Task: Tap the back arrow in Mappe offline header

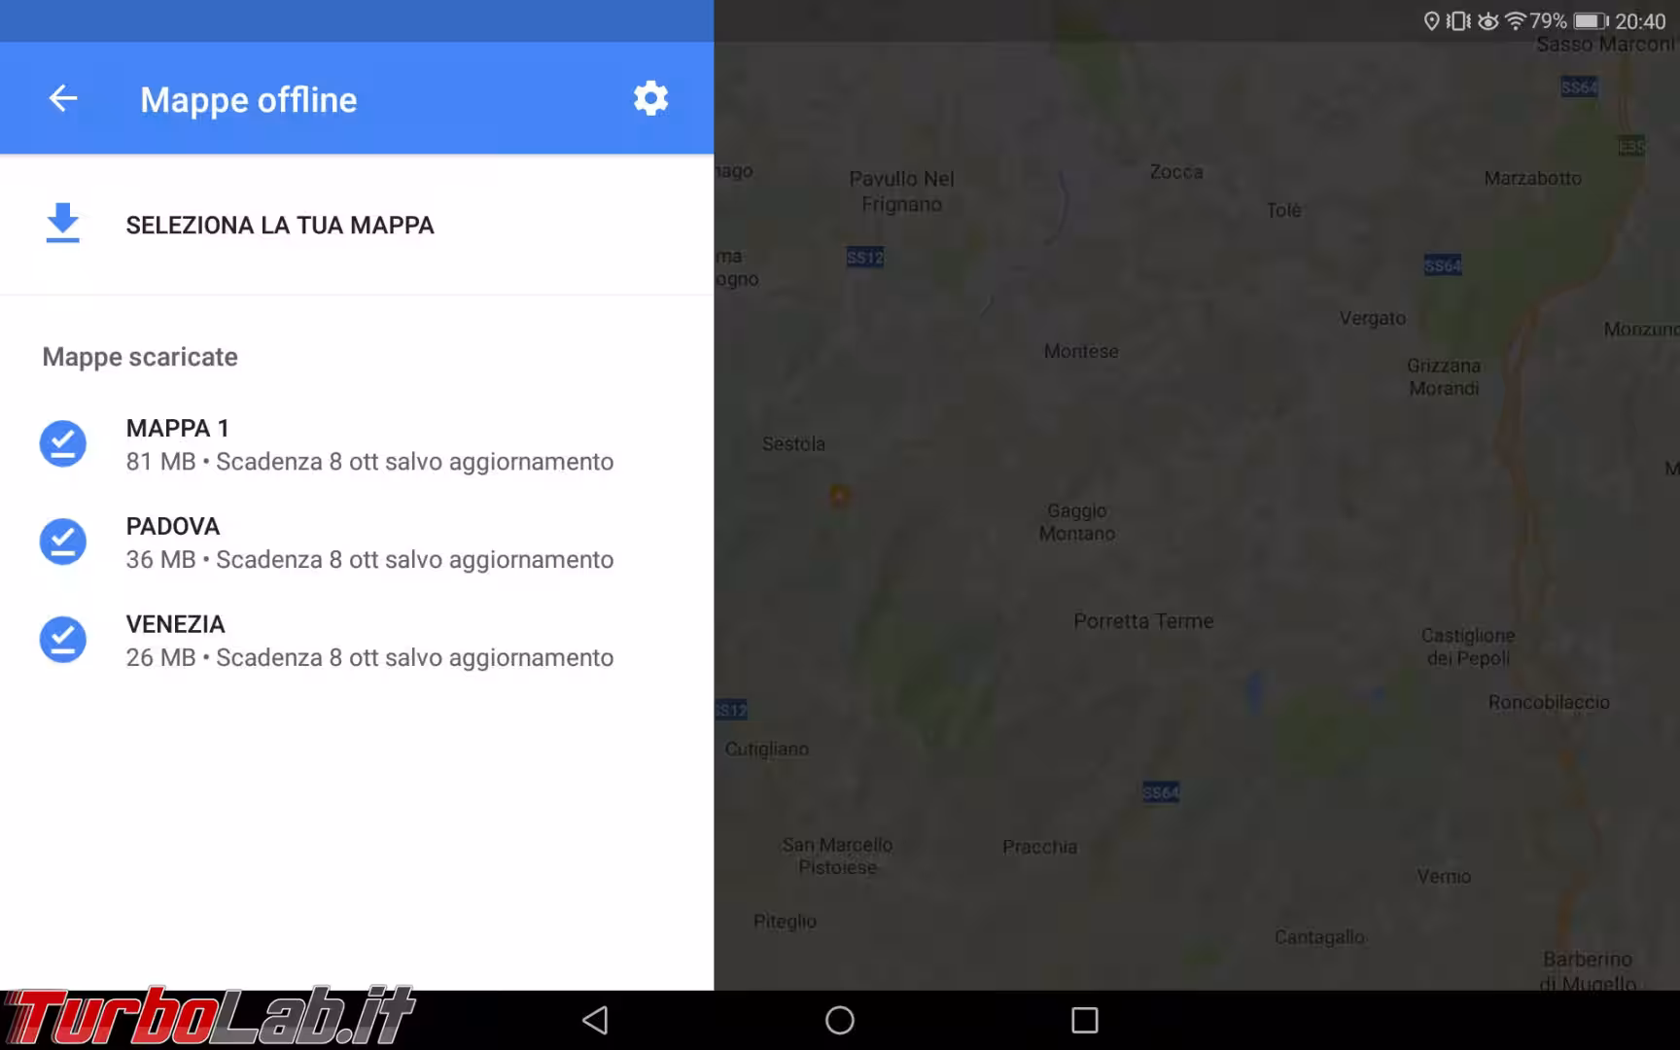Action: click(x=63, y=98)
